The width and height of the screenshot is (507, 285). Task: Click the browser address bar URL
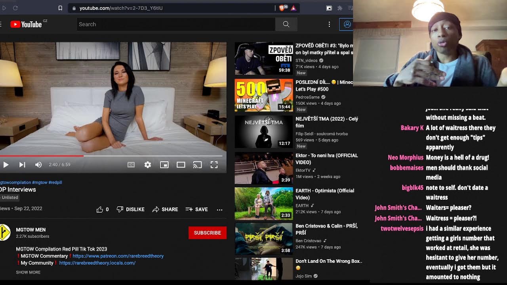121,8
